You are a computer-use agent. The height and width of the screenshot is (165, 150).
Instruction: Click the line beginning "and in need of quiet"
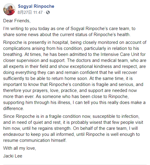point(73,122)
